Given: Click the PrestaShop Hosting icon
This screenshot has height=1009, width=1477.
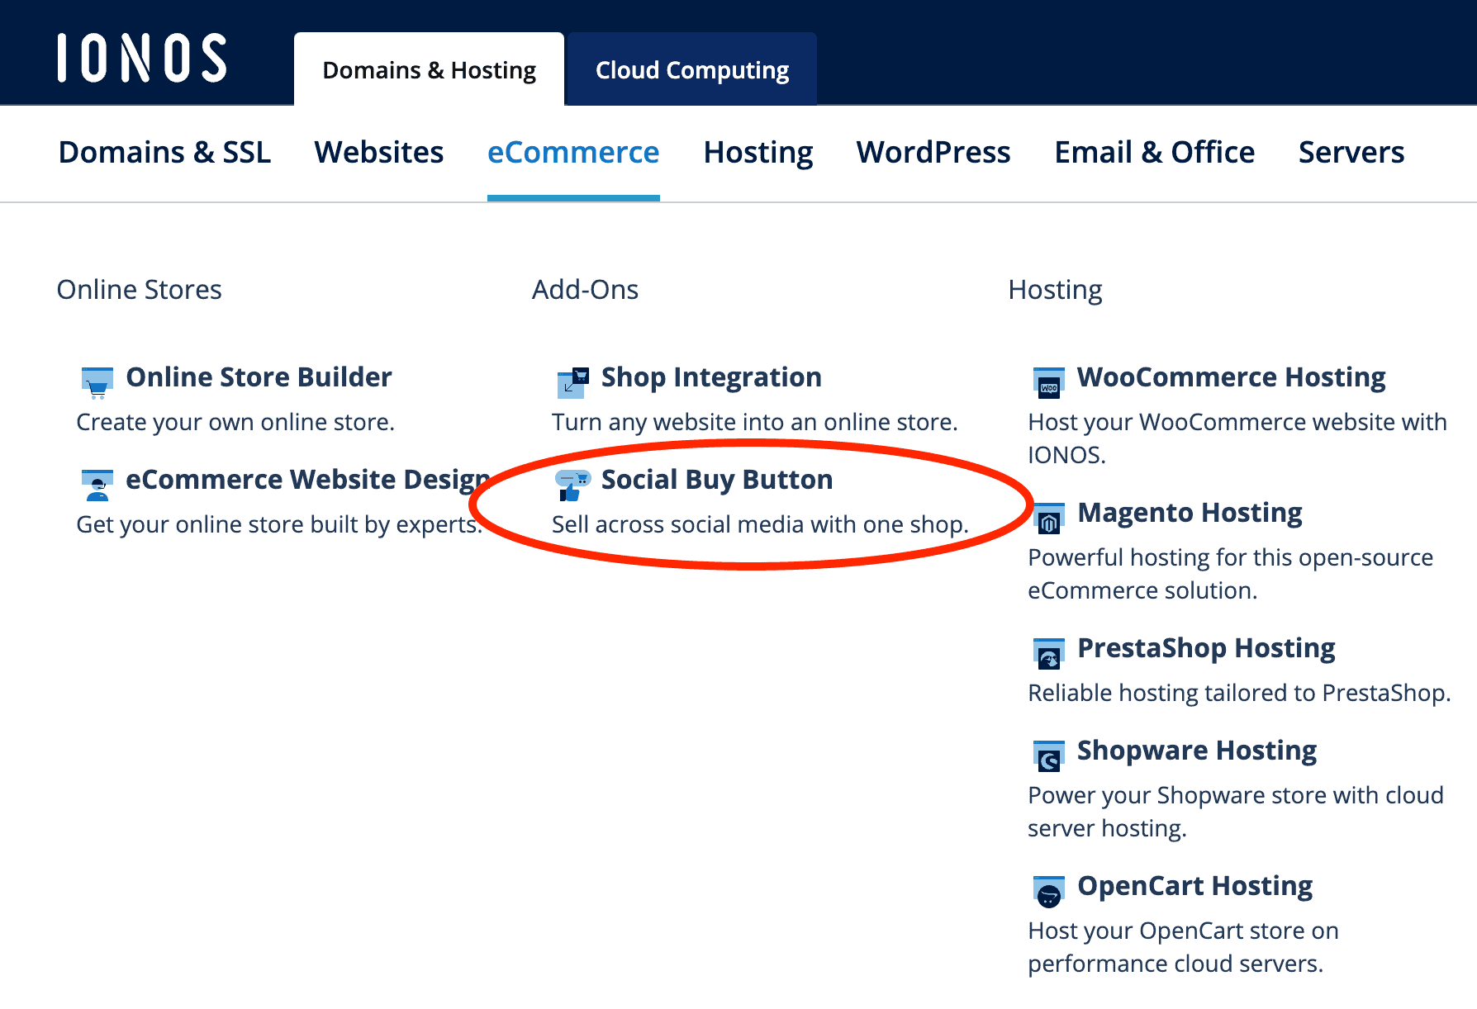Looking at the screenshot, I should (1048, 653).
